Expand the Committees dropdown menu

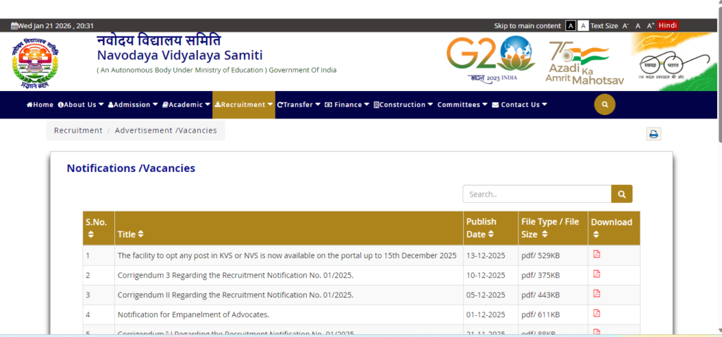463,104
